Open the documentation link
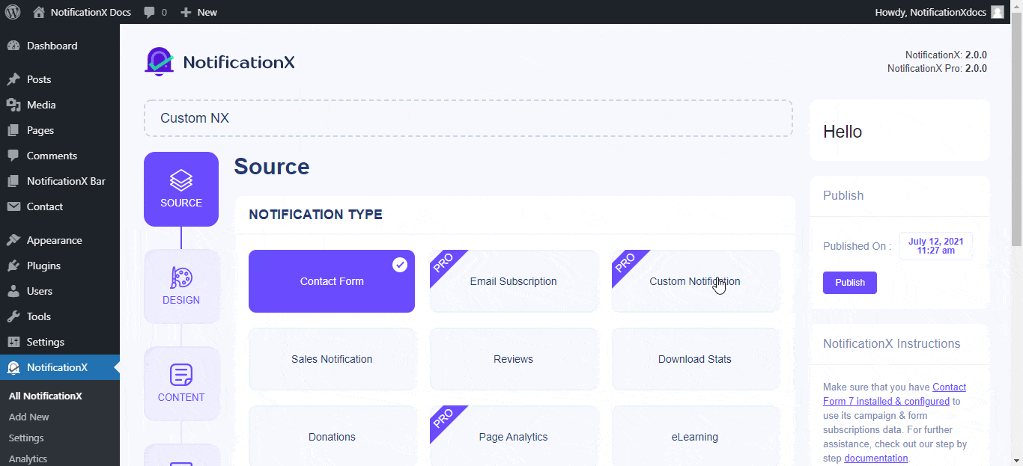Screen dimensions: 1023x466 click(876, 458)
